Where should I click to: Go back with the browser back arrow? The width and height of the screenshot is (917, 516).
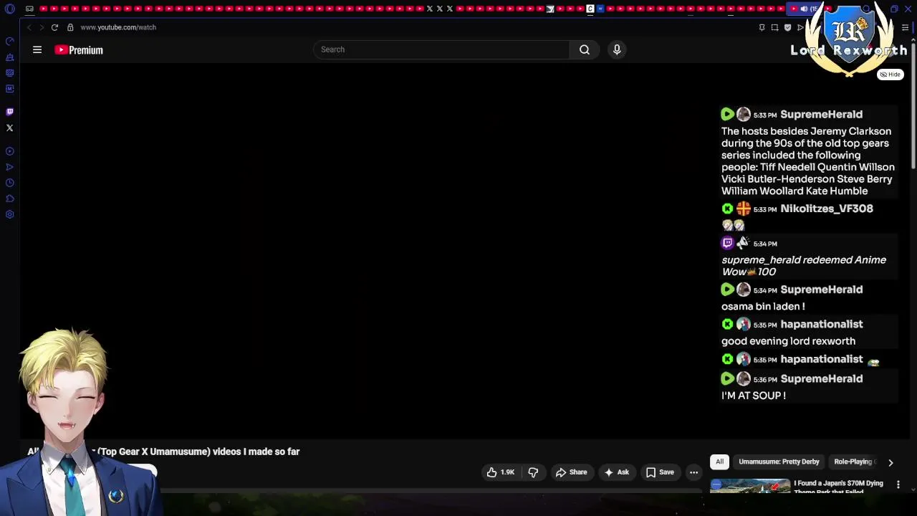tap(29, 27)
